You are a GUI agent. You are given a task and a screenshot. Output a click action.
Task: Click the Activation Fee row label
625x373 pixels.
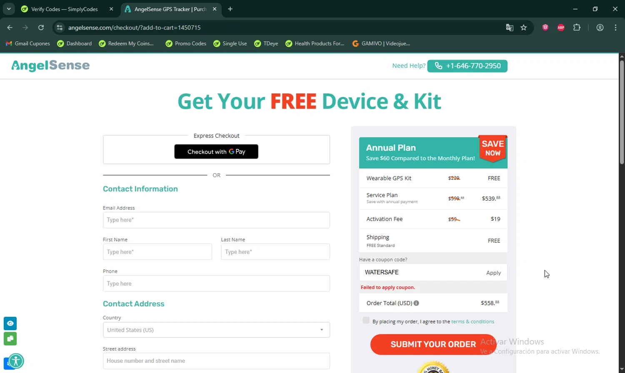point(384,219)
